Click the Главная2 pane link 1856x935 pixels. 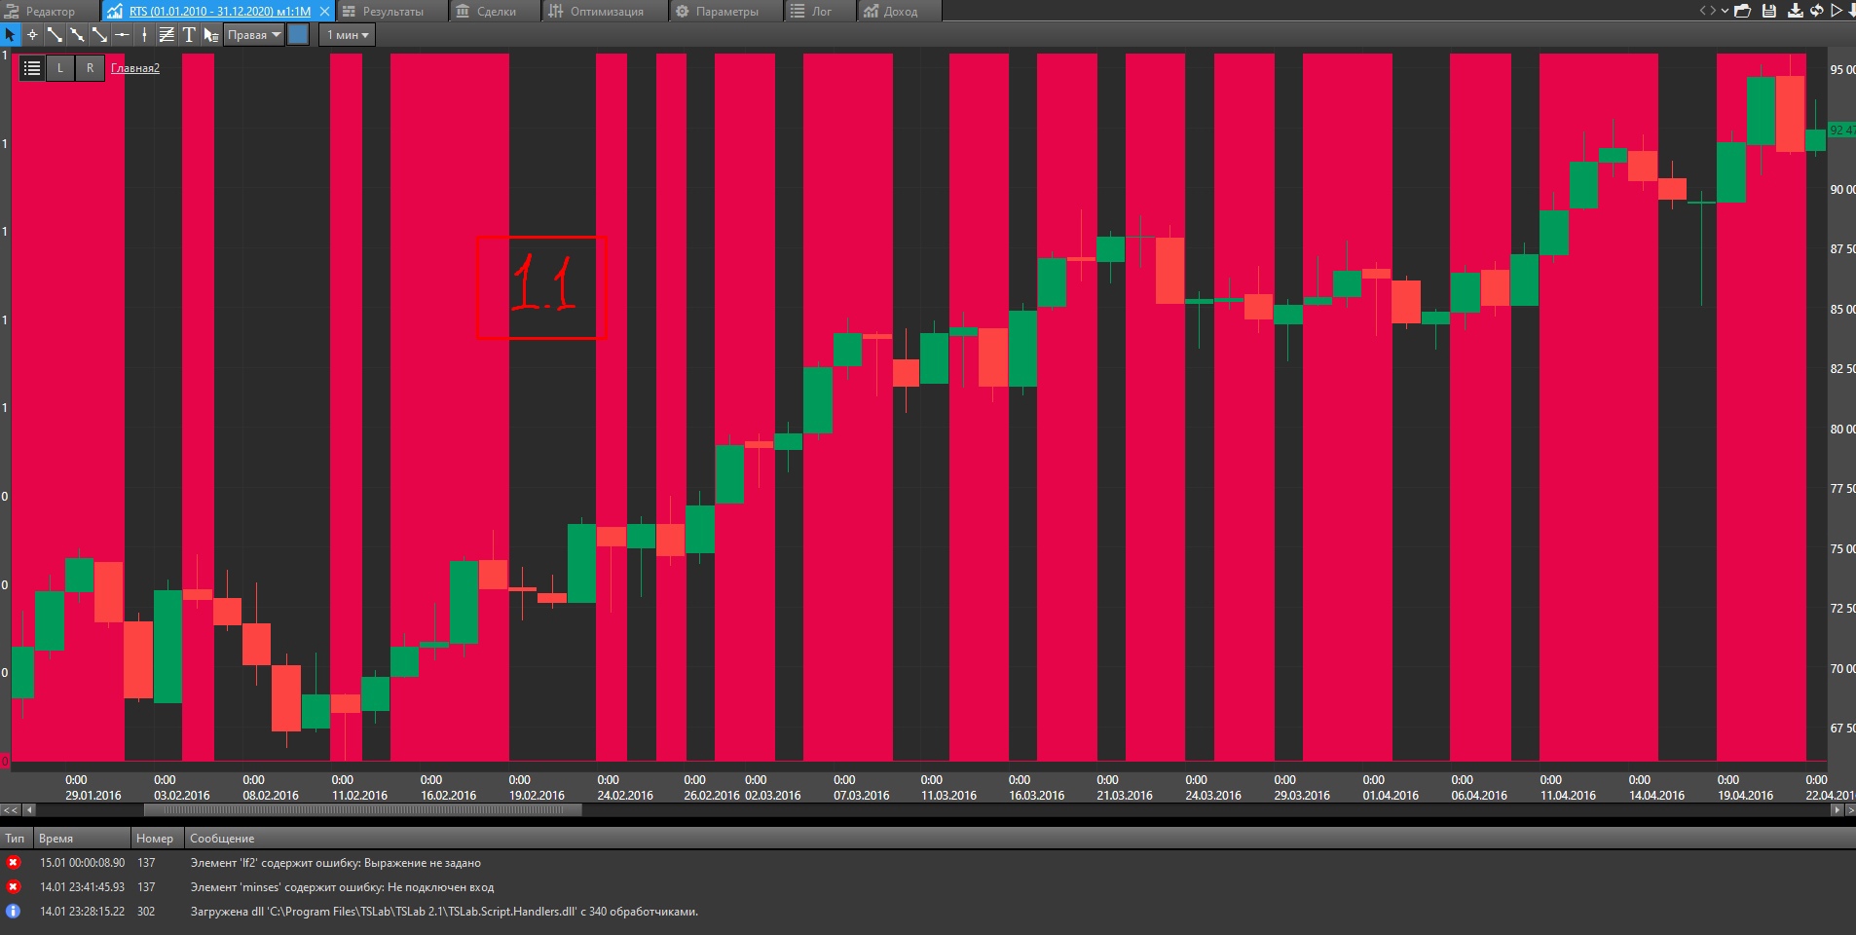135,68
